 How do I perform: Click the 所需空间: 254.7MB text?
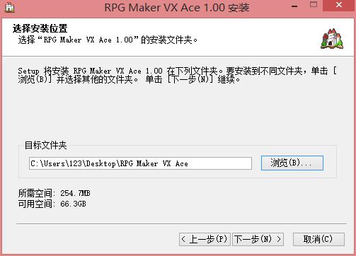[54, 193]
